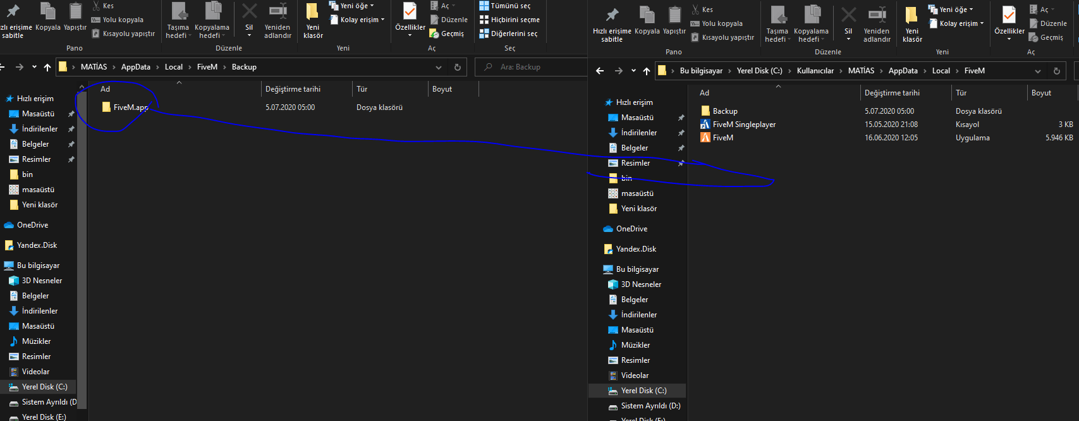Click Geçmiş in left window ribbon
The image size is (1079, 421).
click(x=447, y=34)
